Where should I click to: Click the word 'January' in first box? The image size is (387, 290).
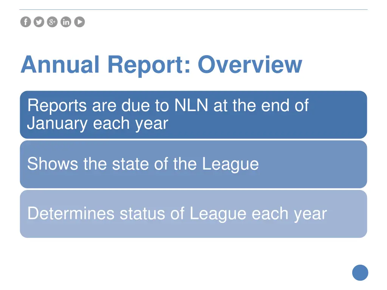tap(57, 124)
